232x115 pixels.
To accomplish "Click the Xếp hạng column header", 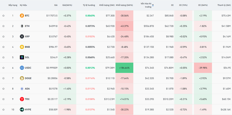I will pyautogui.click(x=12, y=5).
